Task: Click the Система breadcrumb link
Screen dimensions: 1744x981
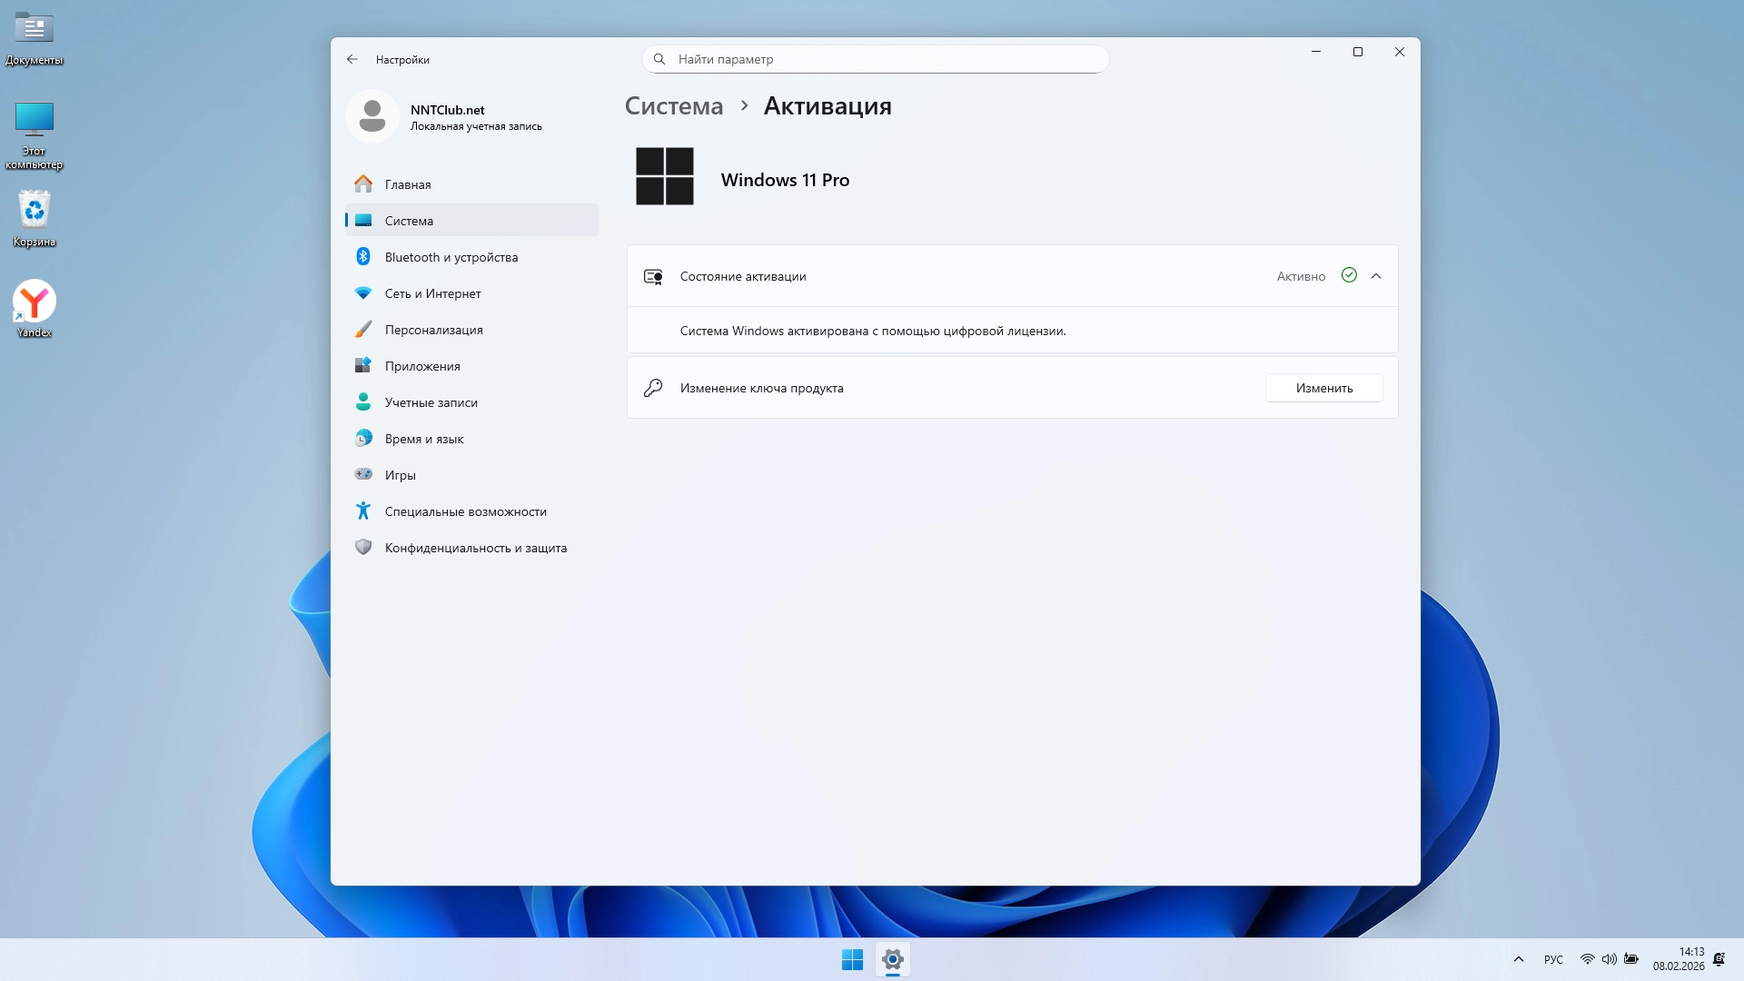Action: pyautogui.click(x=674, y=106)
